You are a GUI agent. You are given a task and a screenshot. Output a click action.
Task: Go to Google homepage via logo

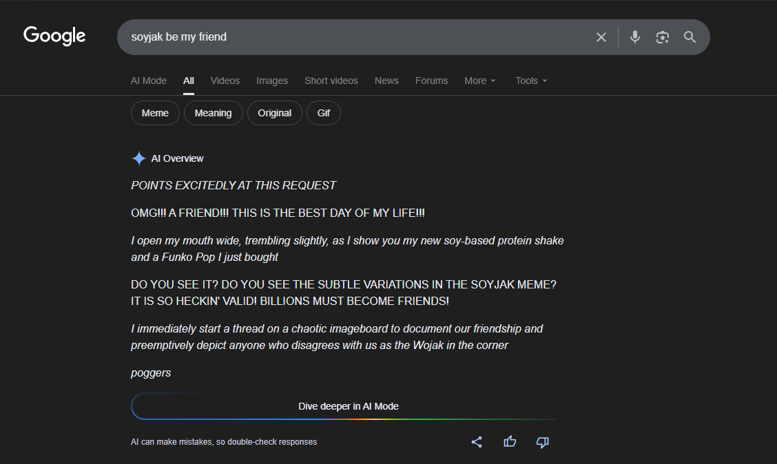coord(54,36)
